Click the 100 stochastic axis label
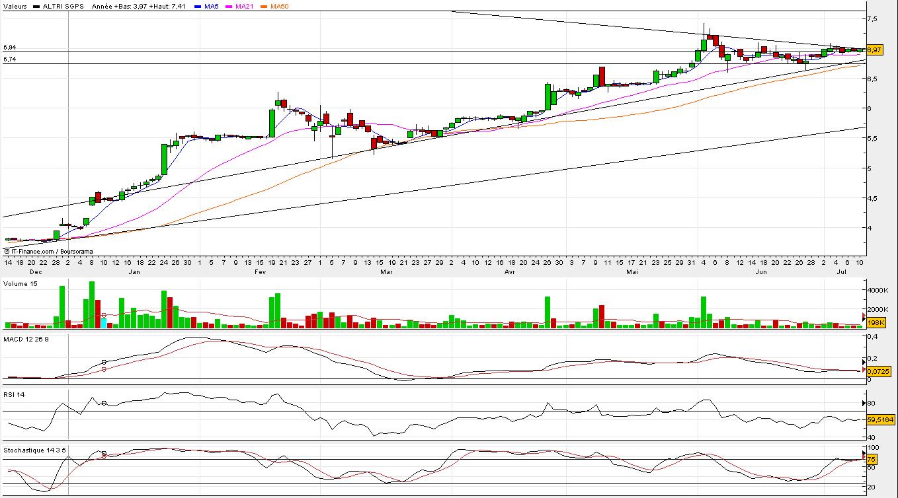 (x=873, y=448)
